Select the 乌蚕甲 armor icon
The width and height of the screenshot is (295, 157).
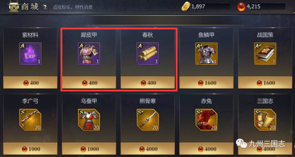pyautogui.click(x=89, y=120)
